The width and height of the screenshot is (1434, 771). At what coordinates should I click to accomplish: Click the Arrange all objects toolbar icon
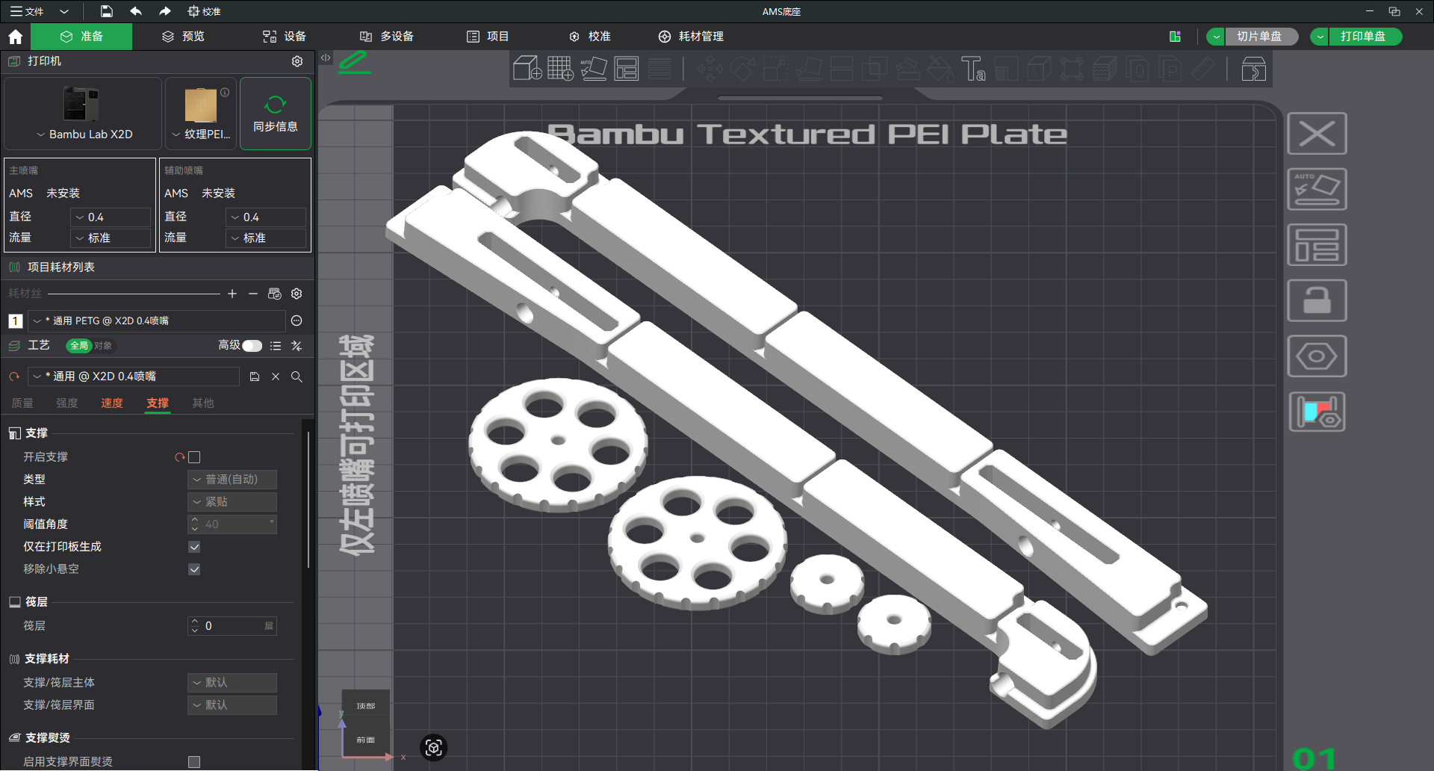tap(627, 69)
